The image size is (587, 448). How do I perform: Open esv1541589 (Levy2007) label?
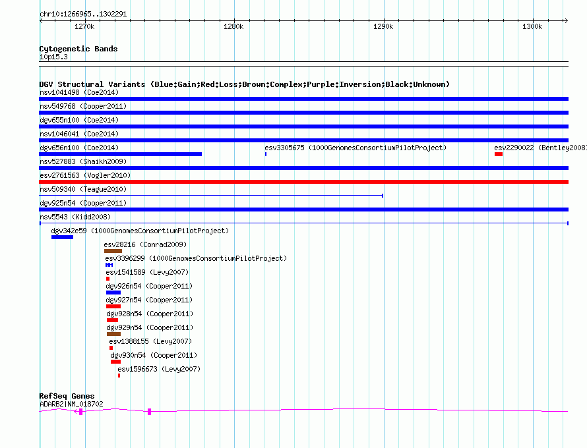pos(147,272)
